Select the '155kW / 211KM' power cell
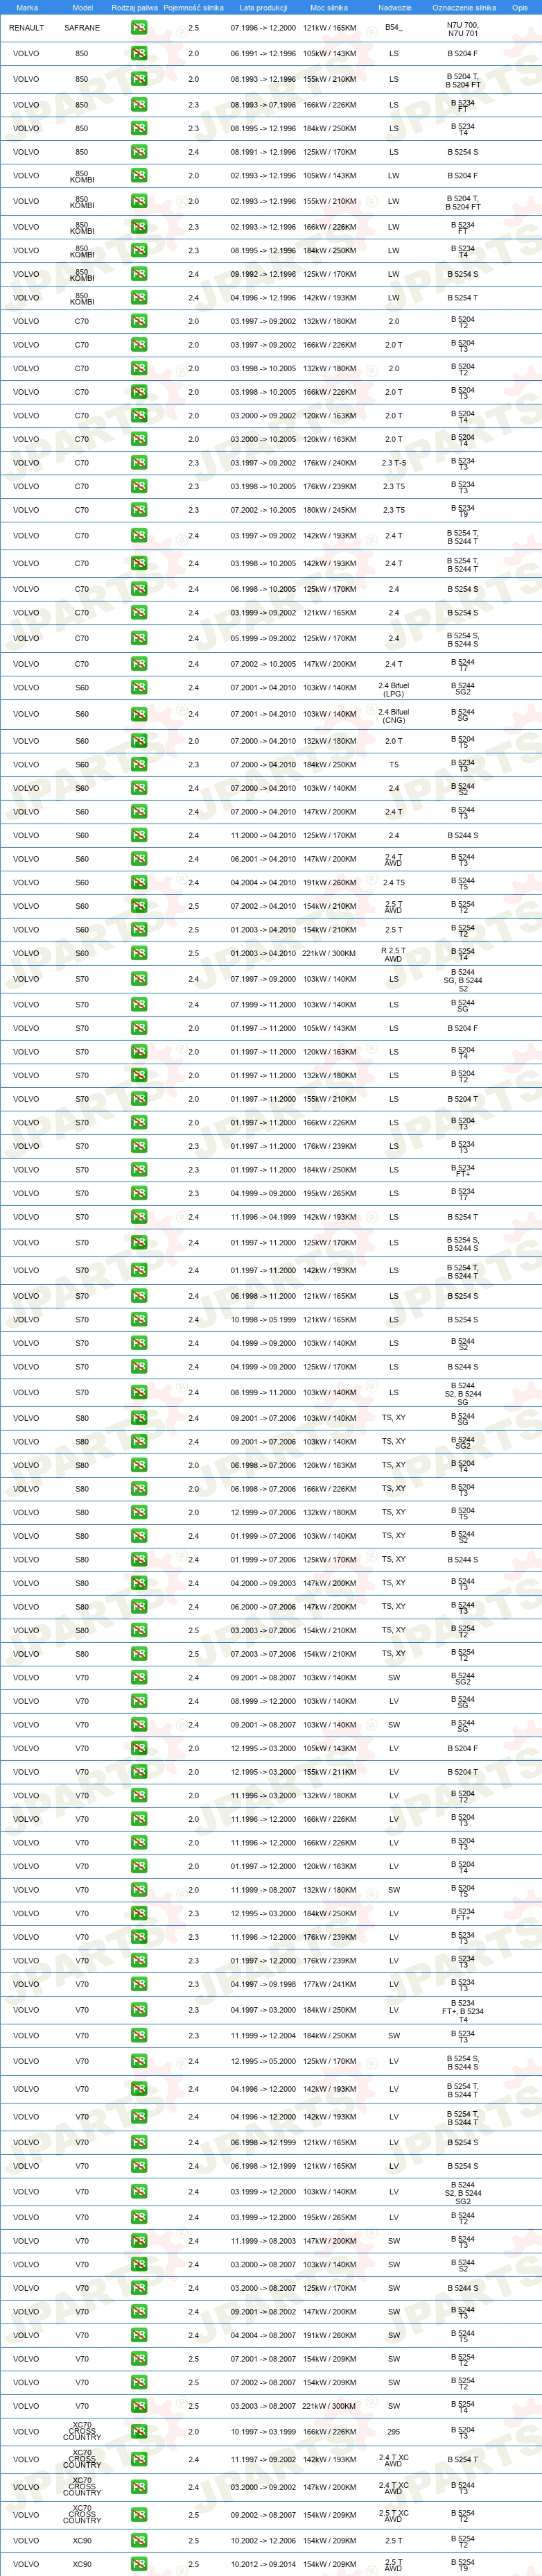 (329, 1772)
